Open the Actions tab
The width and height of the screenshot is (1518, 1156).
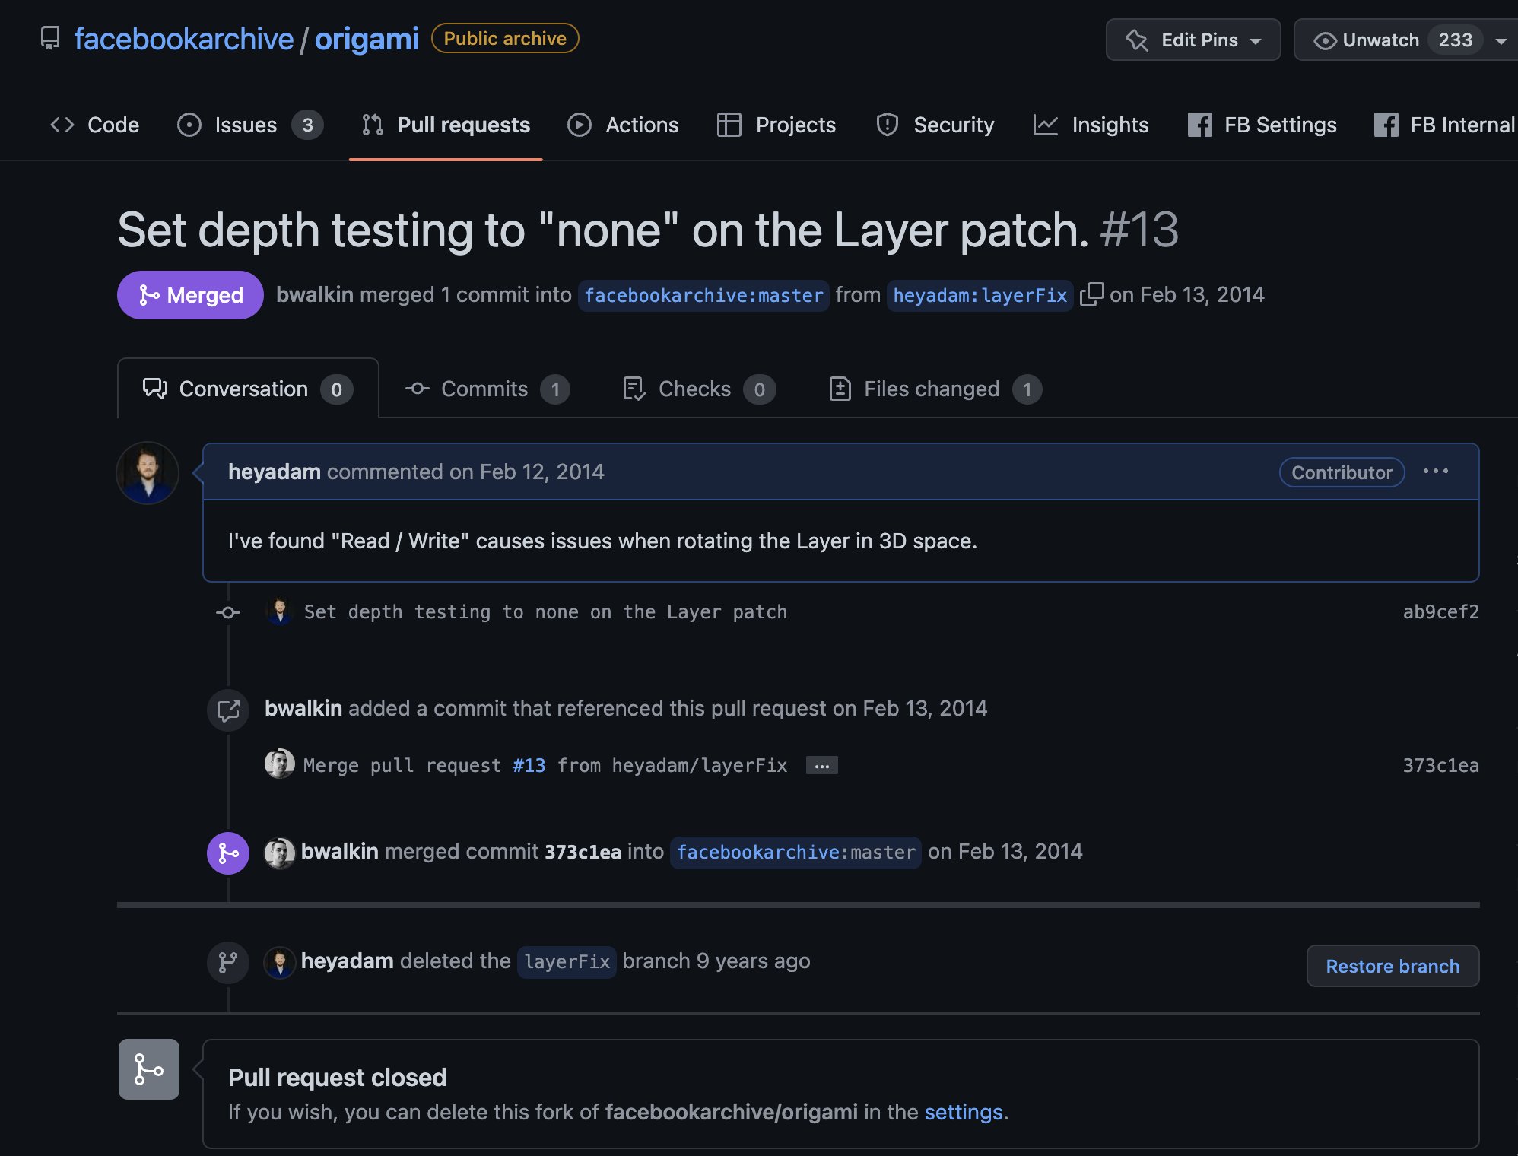pos(623,125)
